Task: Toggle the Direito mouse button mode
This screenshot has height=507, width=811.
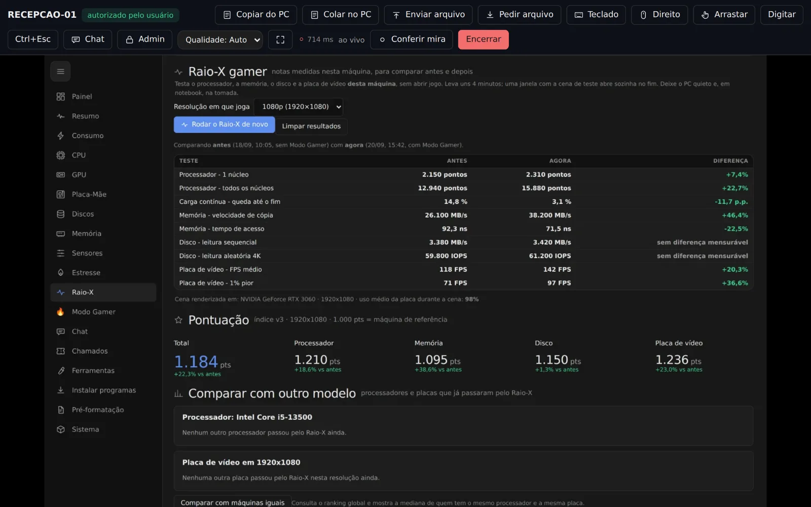Action: [x=659, y=15]
